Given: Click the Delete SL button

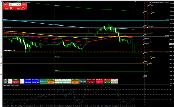Looking at the screenshot, I should [99, 80].
